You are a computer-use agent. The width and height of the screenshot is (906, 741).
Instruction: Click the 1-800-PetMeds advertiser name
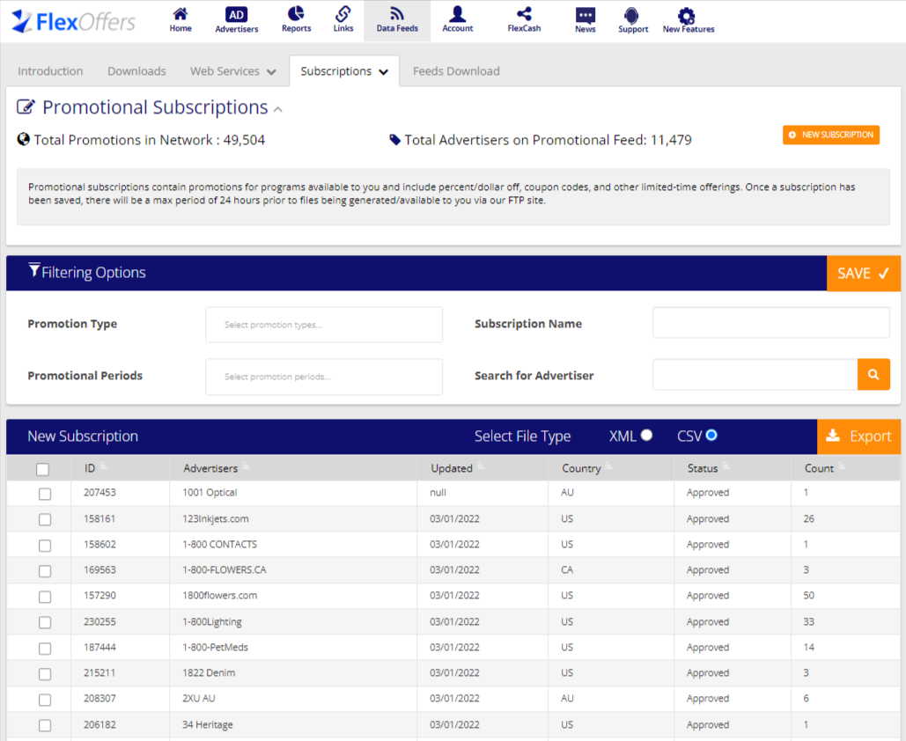[x=215, y=648]
